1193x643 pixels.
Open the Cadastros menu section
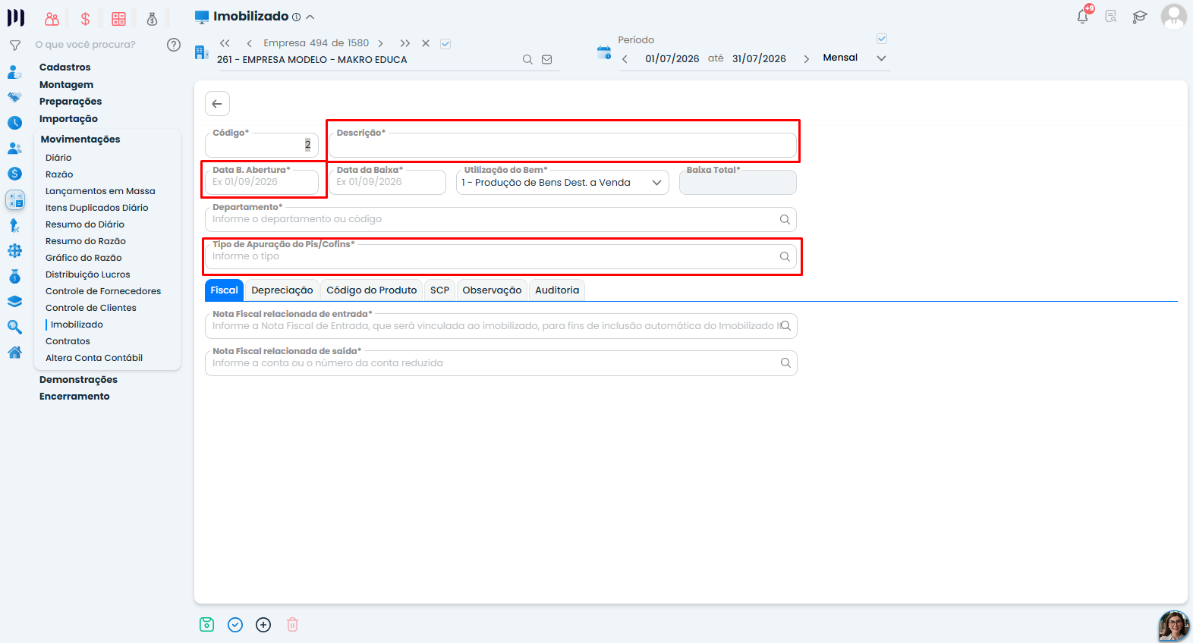tap(65, 67)
